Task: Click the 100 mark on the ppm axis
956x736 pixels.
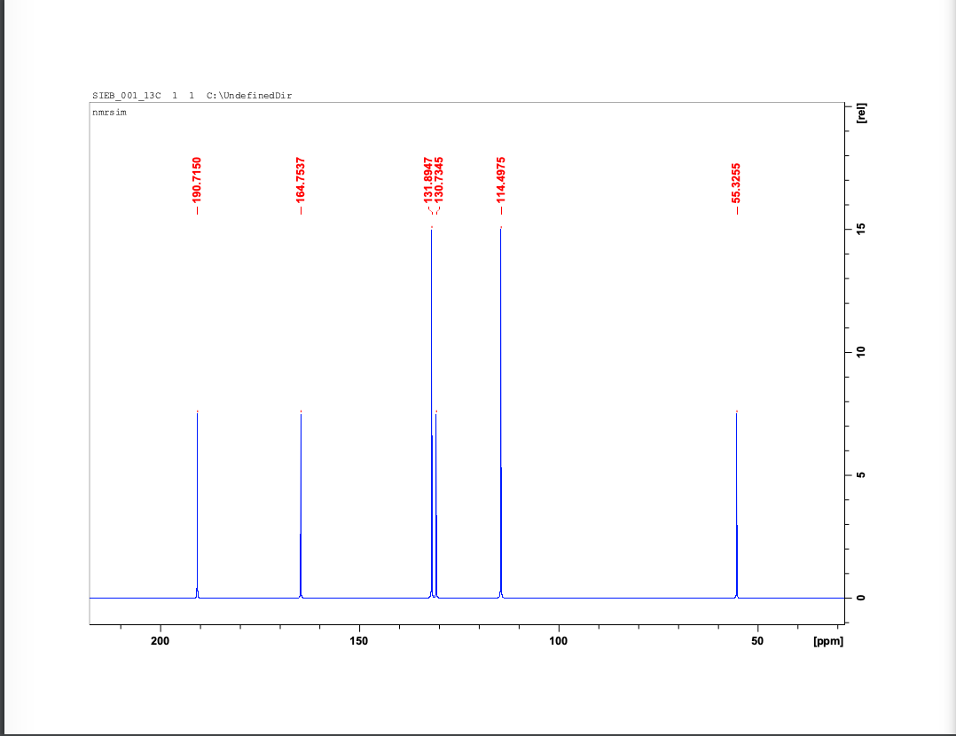Action: [560, 640]
